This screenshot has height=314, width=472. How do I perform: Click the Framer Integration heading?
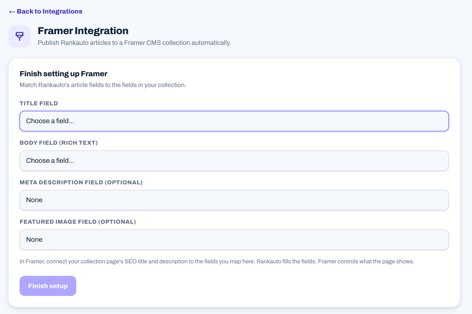pos(83,31)
